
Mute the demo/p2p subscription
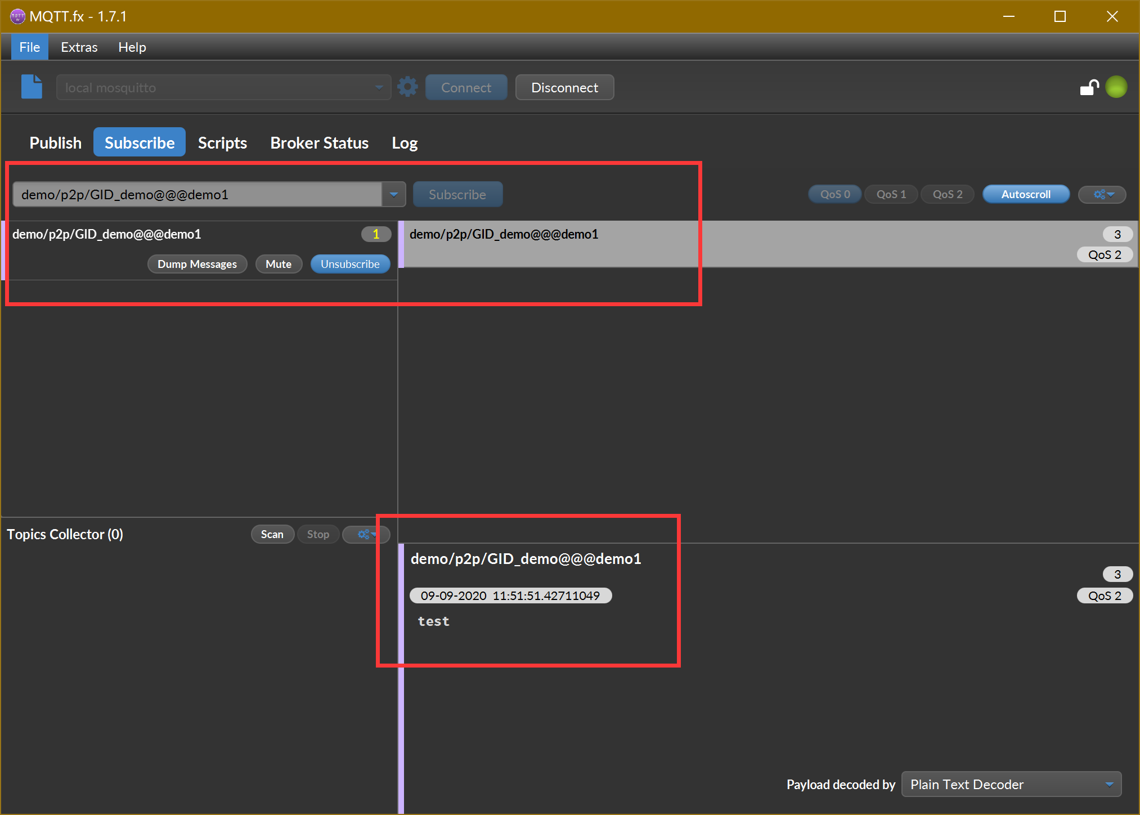279,264
